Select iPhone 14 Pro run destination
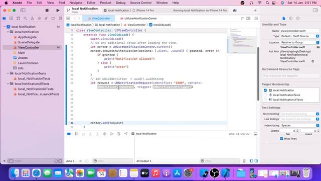Screen dimensions: 321x181 click(143, 10)
